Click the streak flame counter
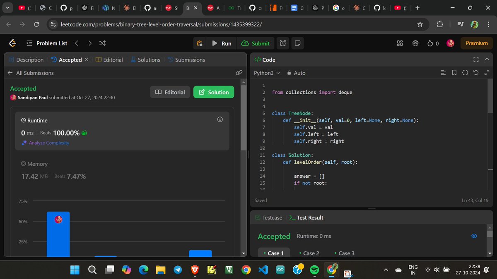The width and height of the screenshot is (497, 279). (433, 43)
